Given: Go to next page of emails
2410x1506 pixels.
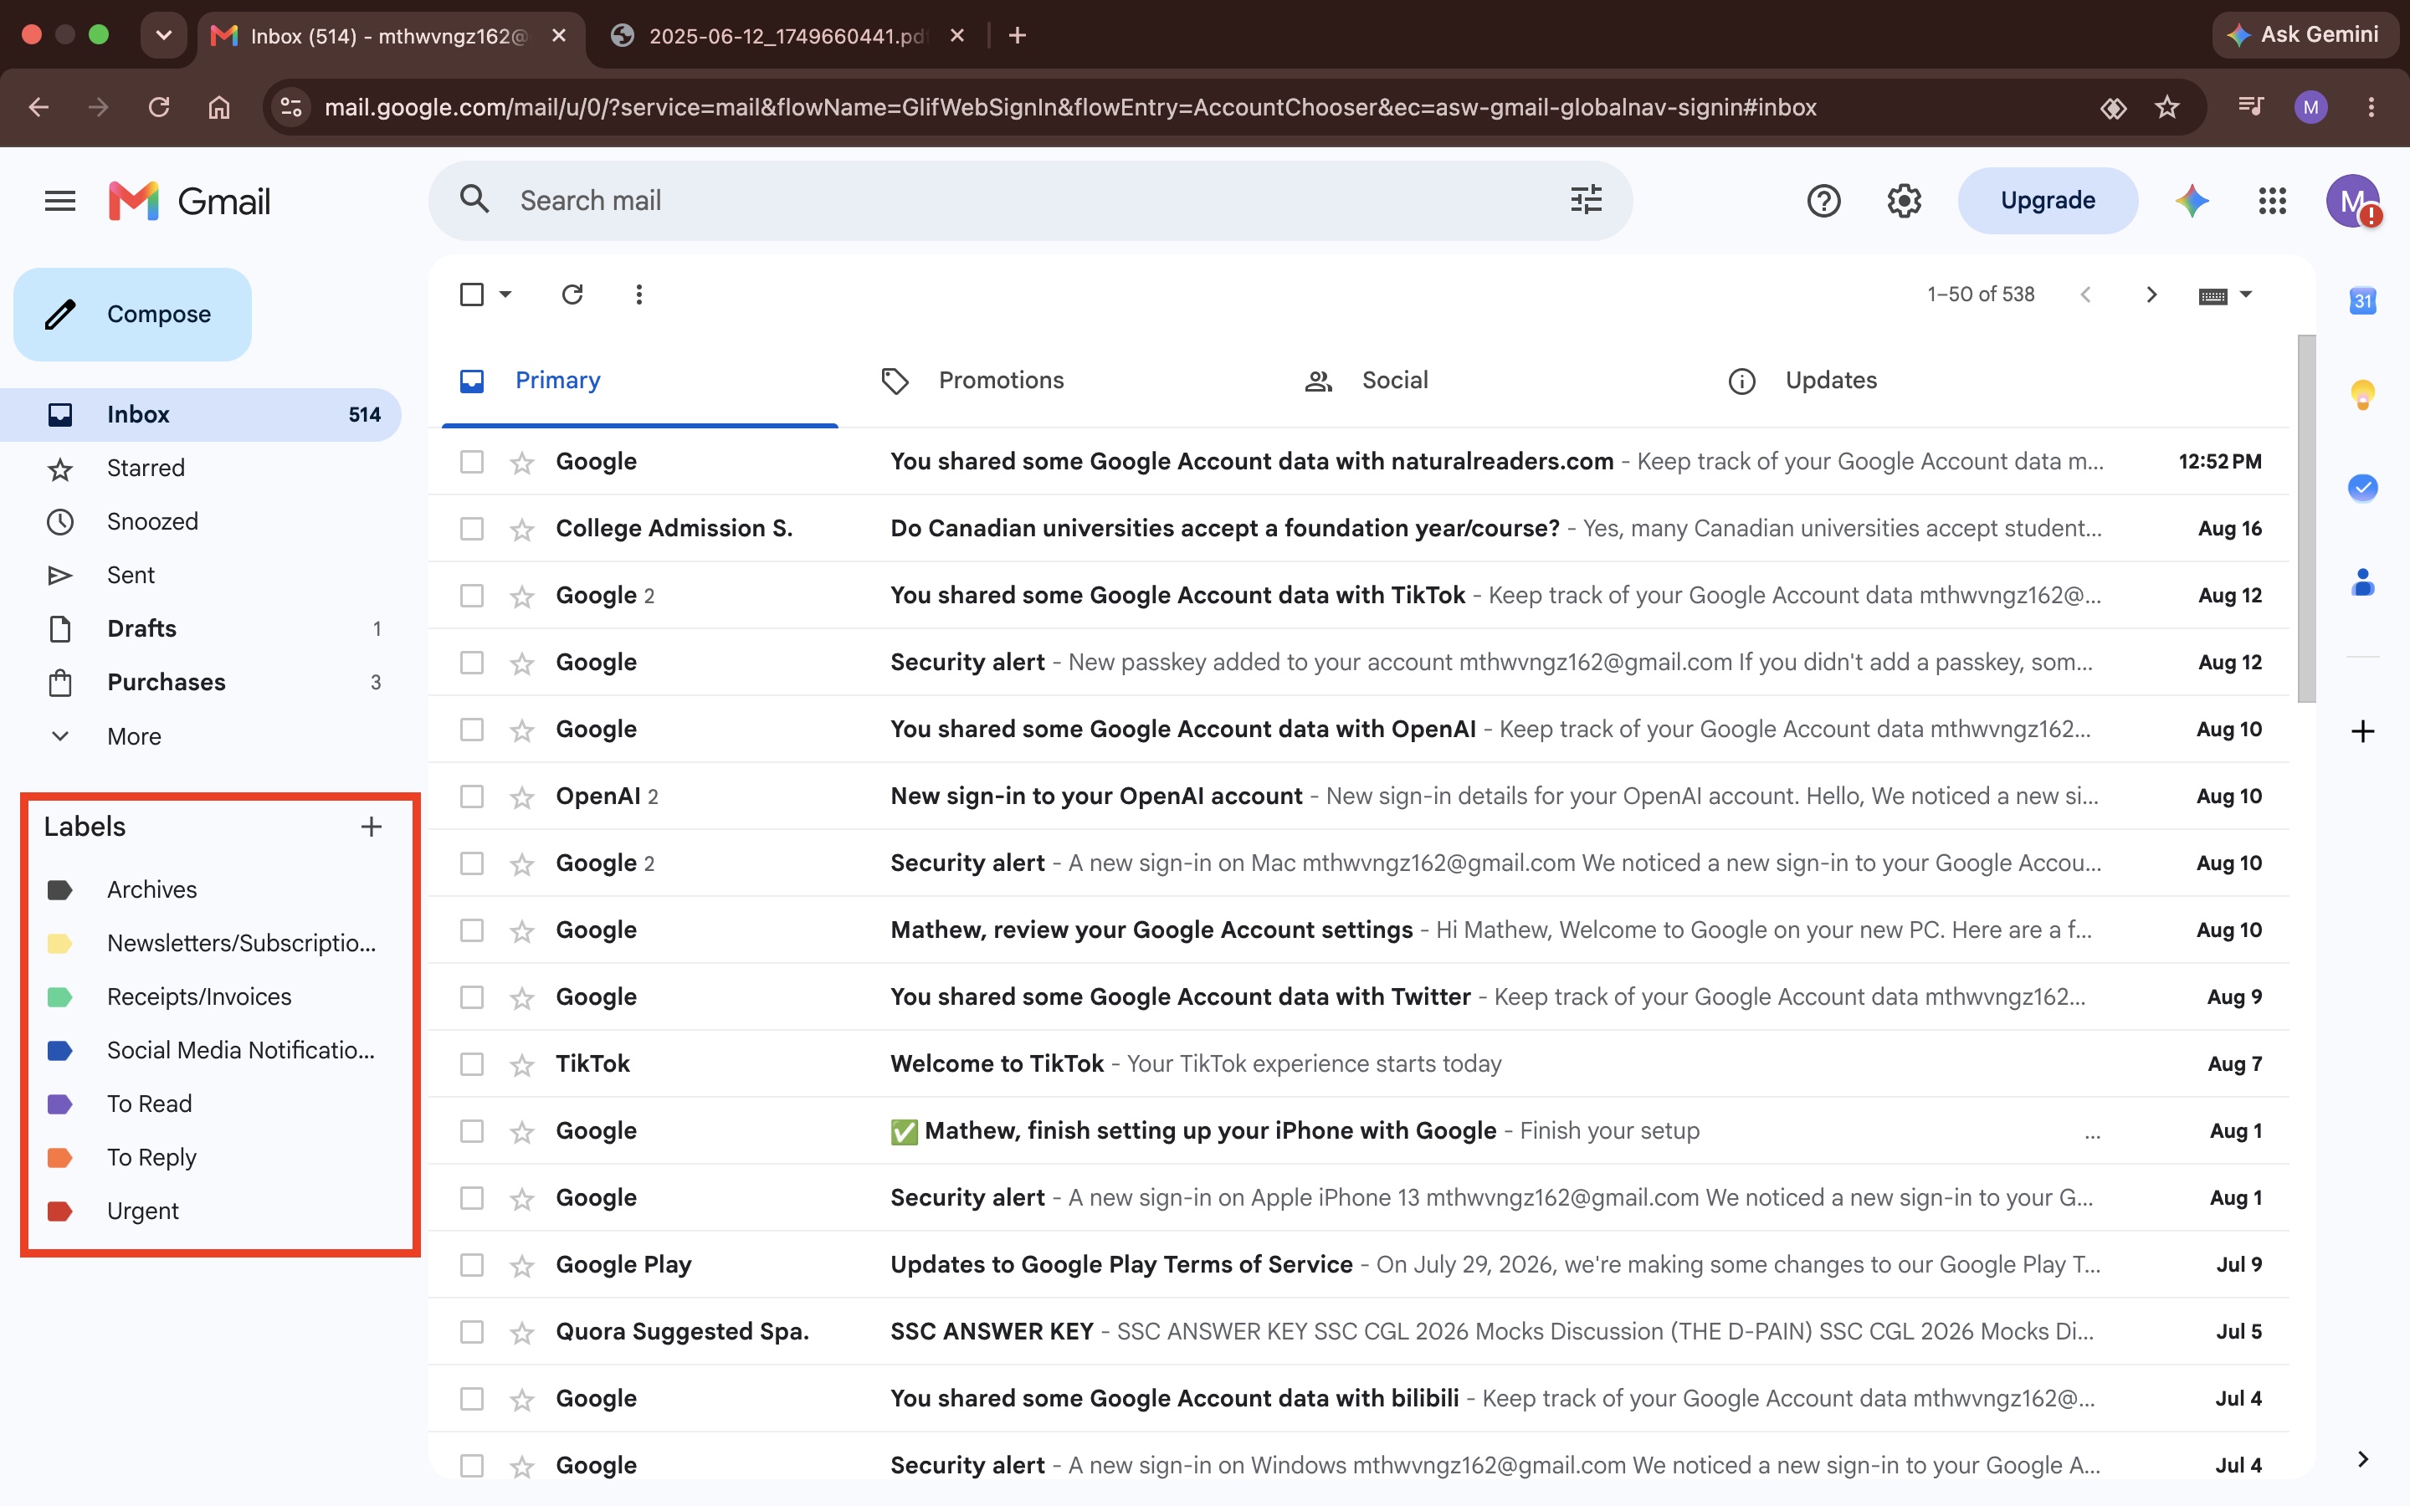Looking at the screenshot, I should 2151,294.
